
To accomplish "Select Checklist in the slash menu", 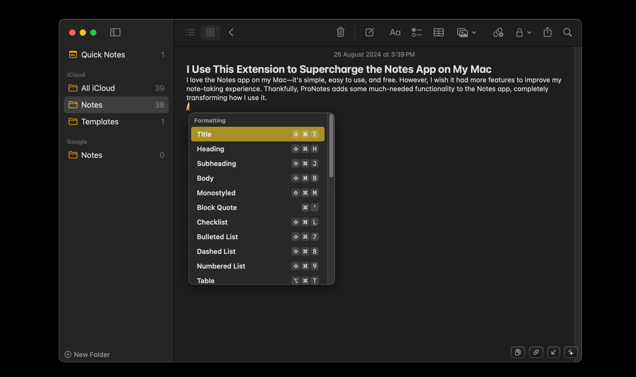I will [258, 222].
